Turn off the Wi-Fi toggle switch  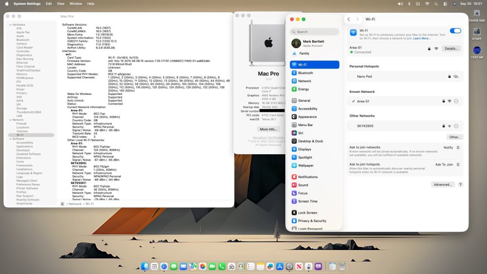pyautogui.click(x=455, y=31)
